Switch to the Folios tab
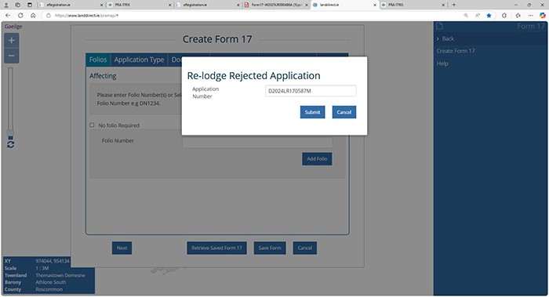Viewport: 549px width, 297px height. (x=98, y=60)
